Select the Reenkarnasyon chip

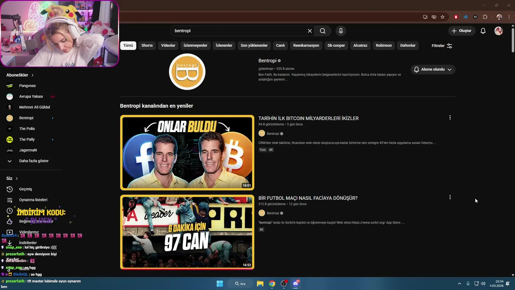306,46
